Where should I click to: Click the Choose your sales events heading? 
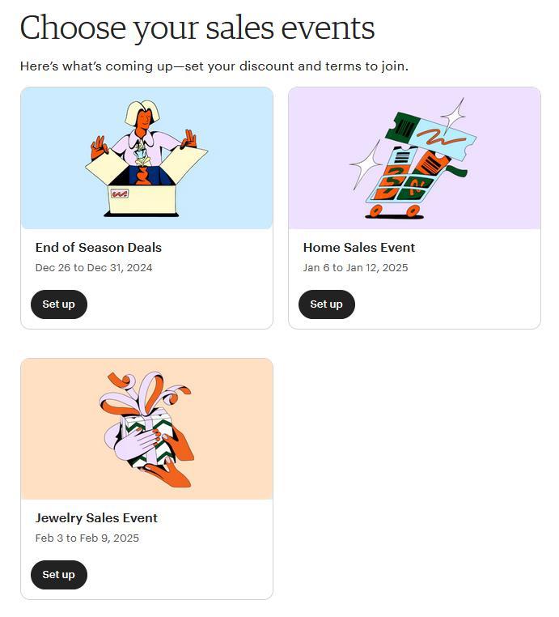pyautogui.click(x=197, y=28)
